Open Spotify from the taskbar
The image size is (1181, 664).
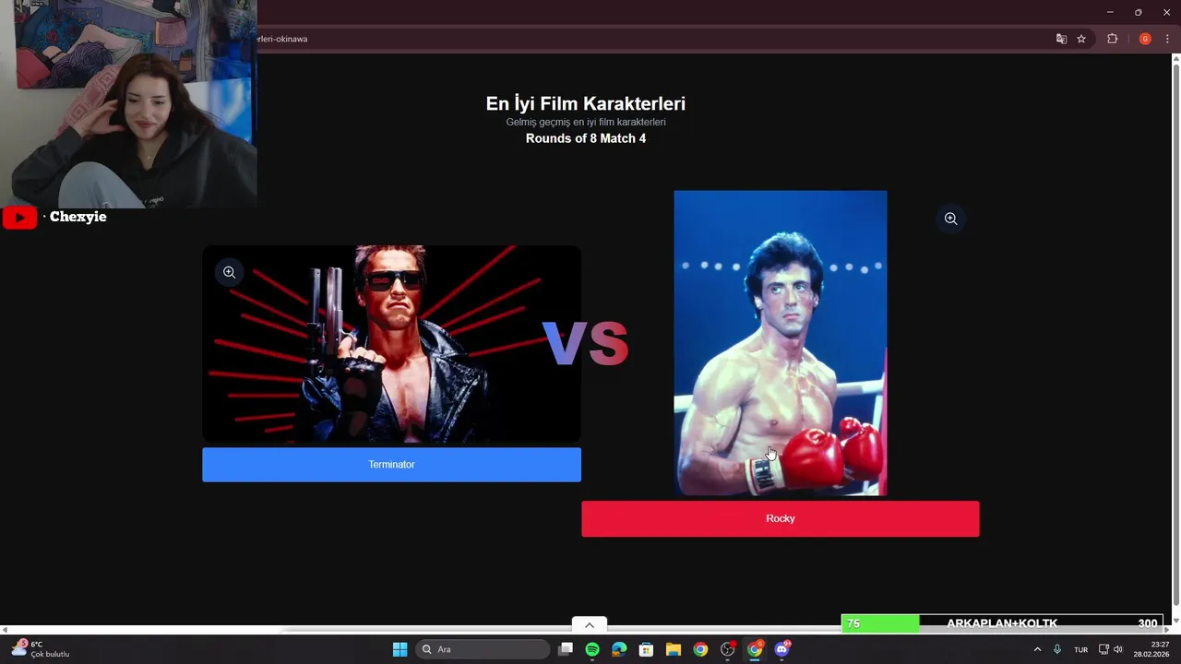point(592,649)
